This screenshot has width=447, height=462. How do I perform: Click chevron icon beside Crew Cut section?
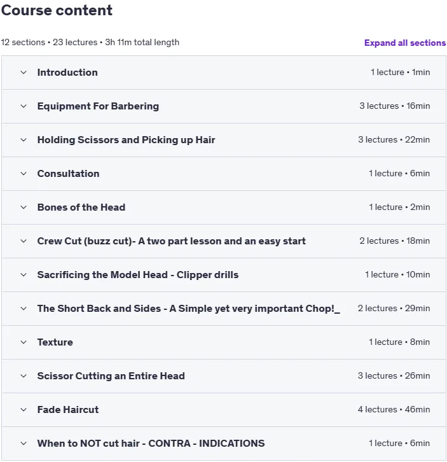[24, 241]
